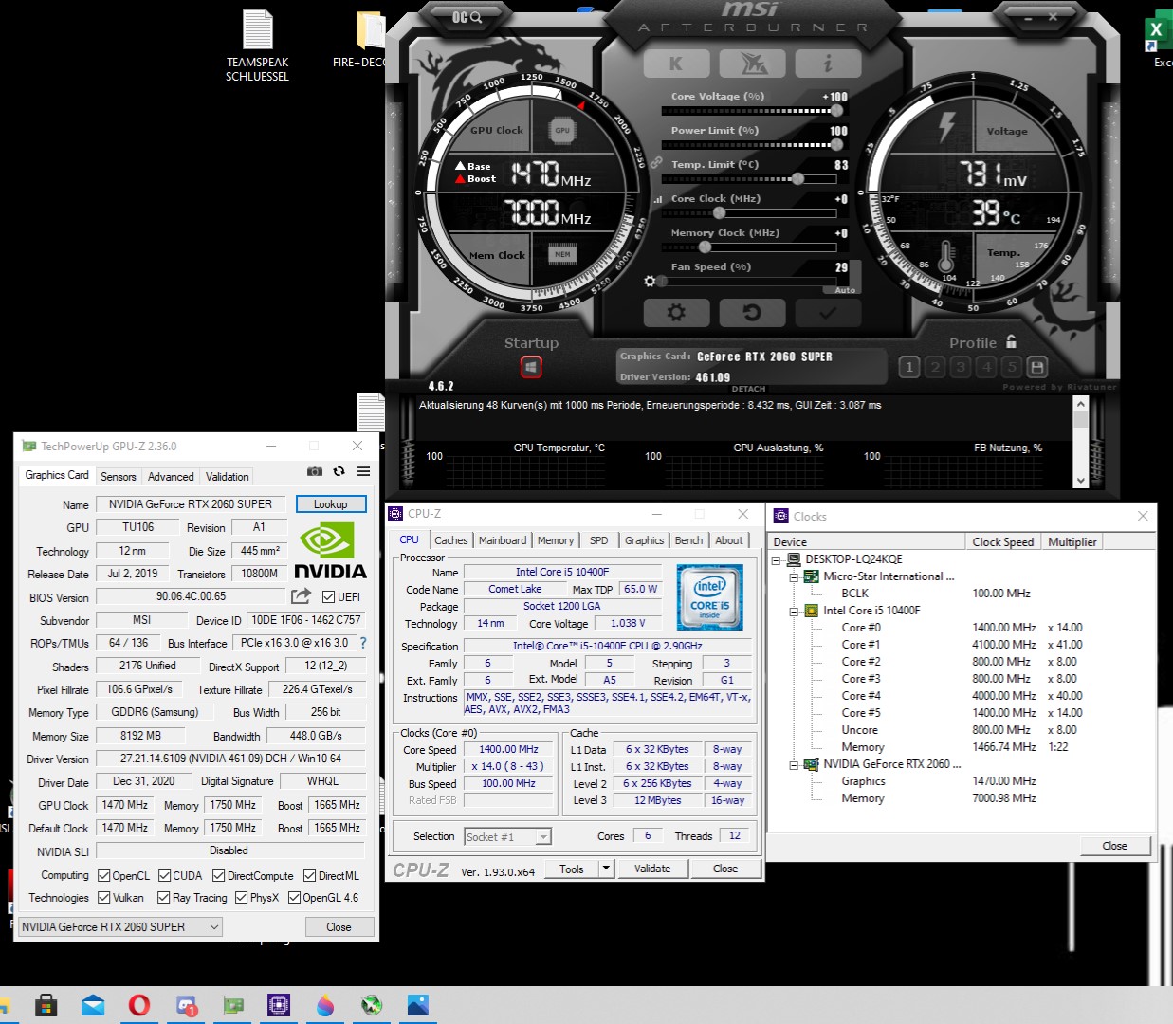Screen dimensions: 1173x1024
Task: Open Microsoft Store from taskbar
Action: pos(46,1005)
